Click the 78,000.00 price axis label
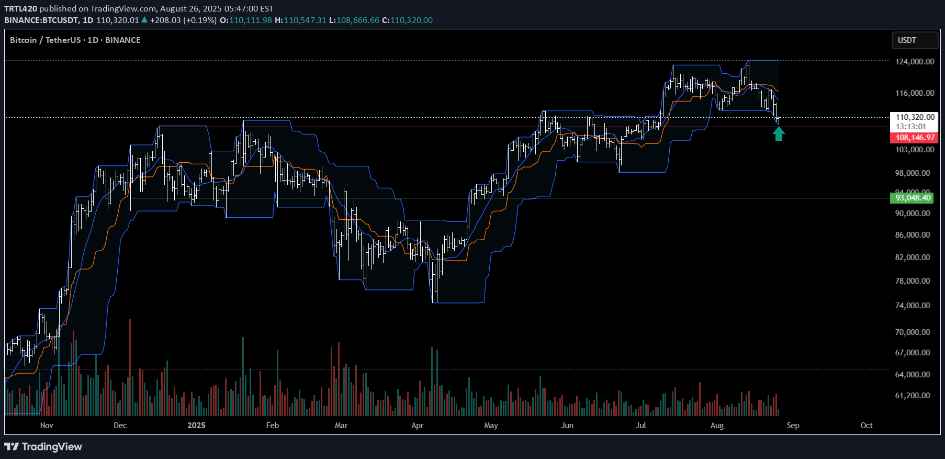Screen dimensions: 945x459 pos(913,281)
